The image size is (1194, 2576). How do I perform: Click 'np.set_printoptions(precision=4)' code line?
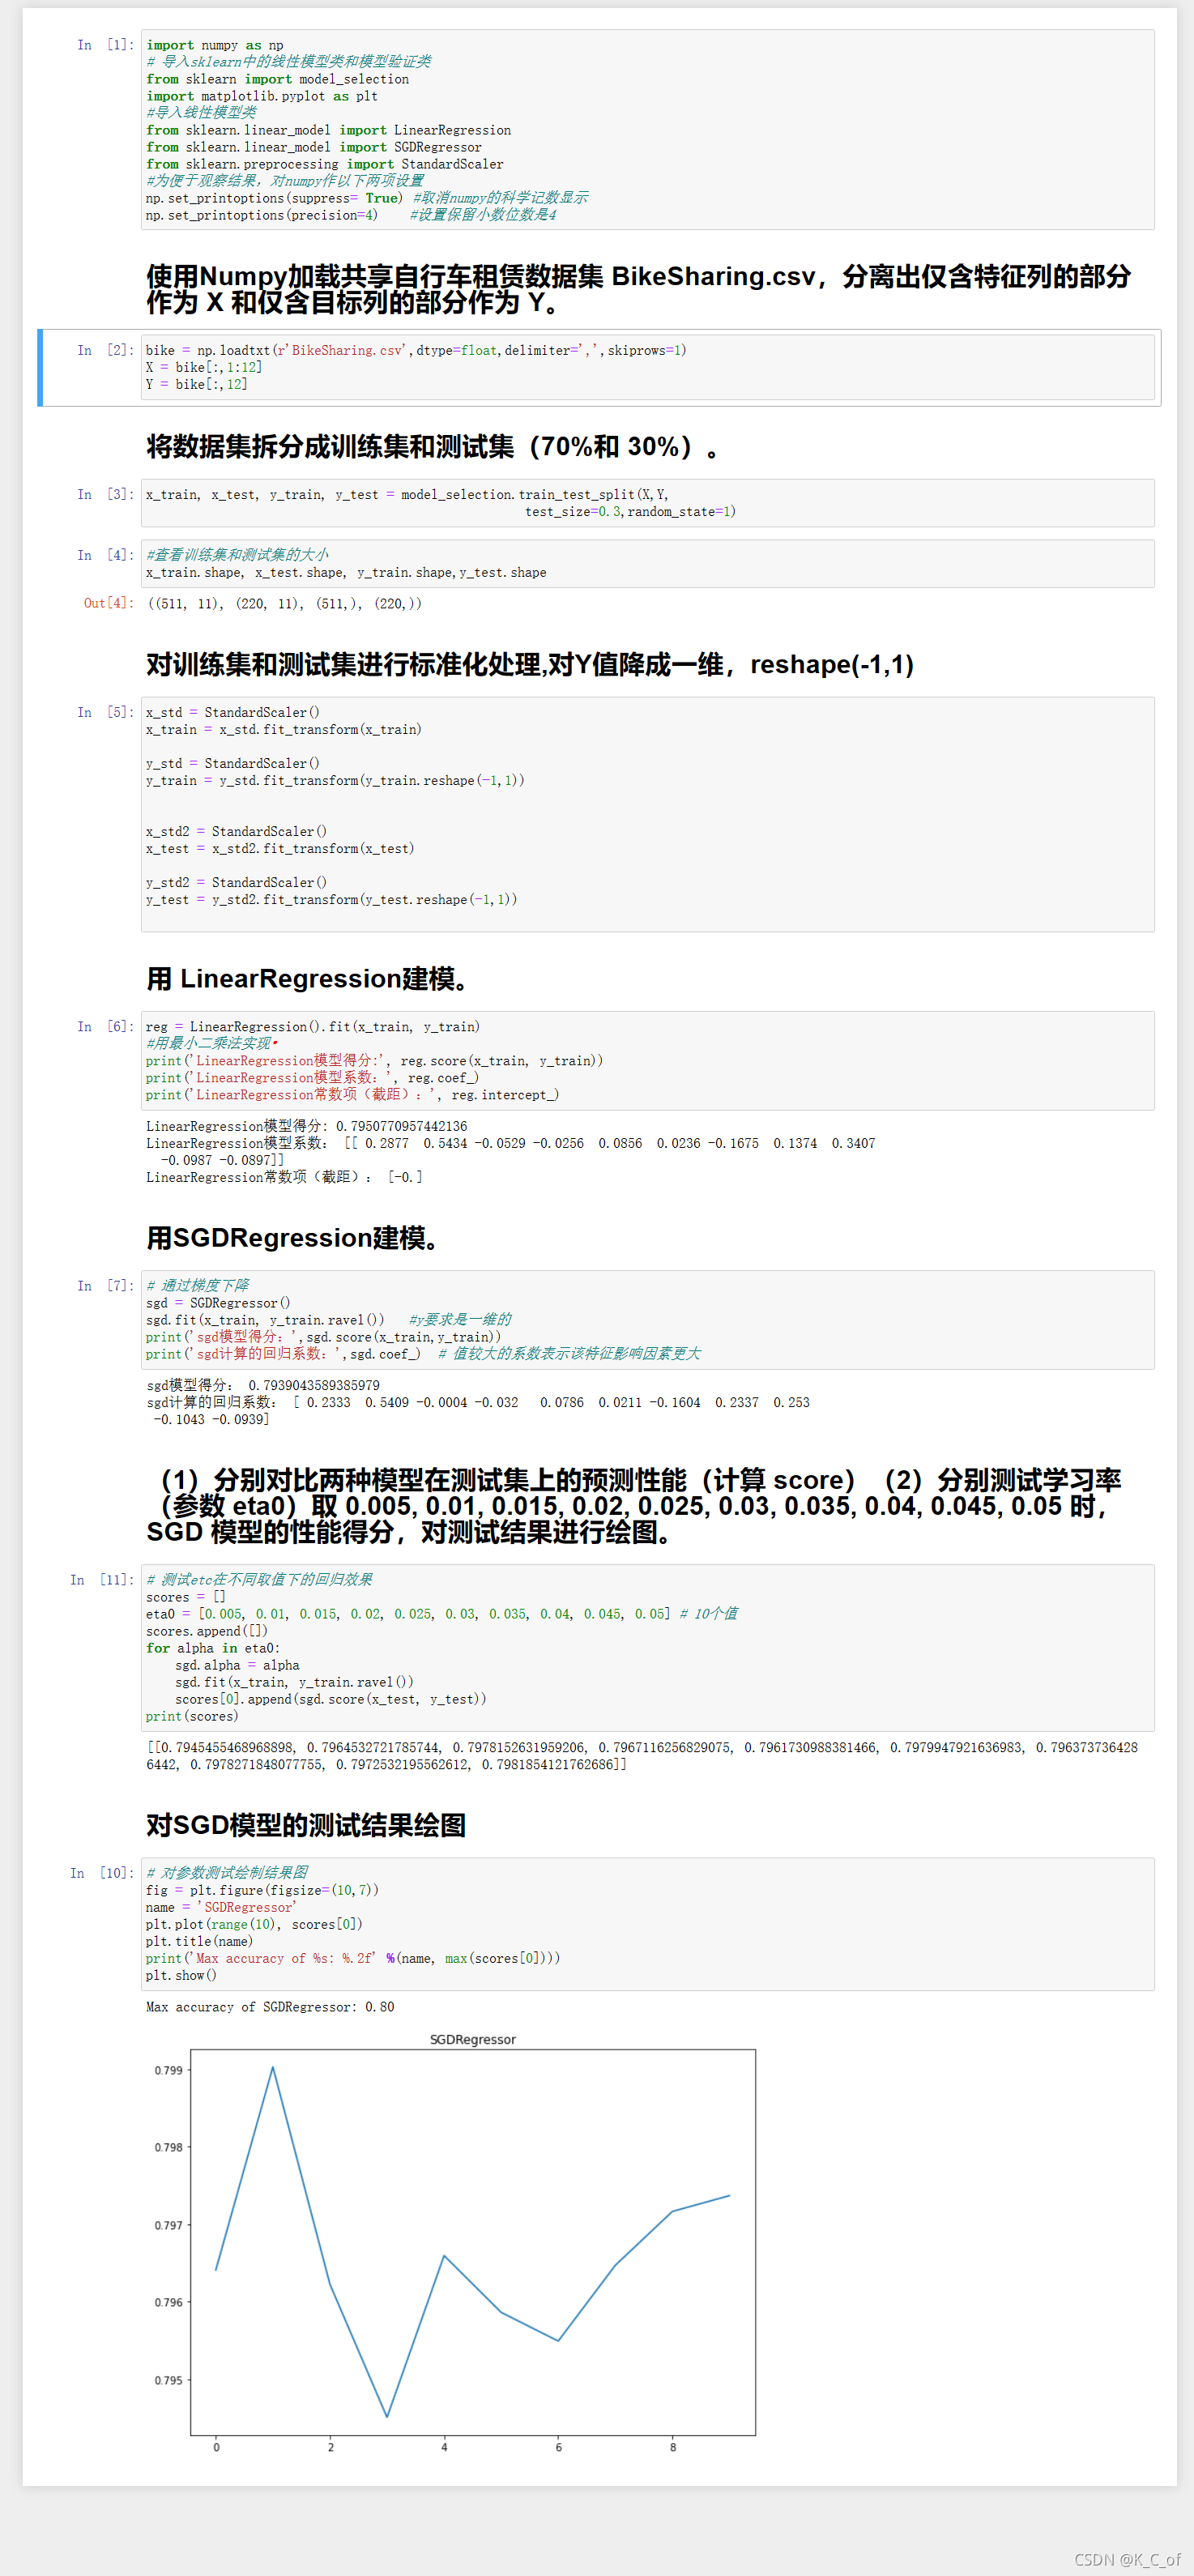click(x=262, y=215)
